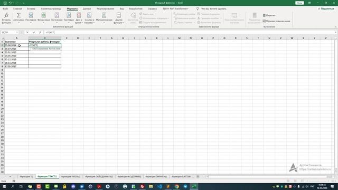Click cell A2 with 05.06.2014
The image size is (338, 190).
[x=16, y=45]
